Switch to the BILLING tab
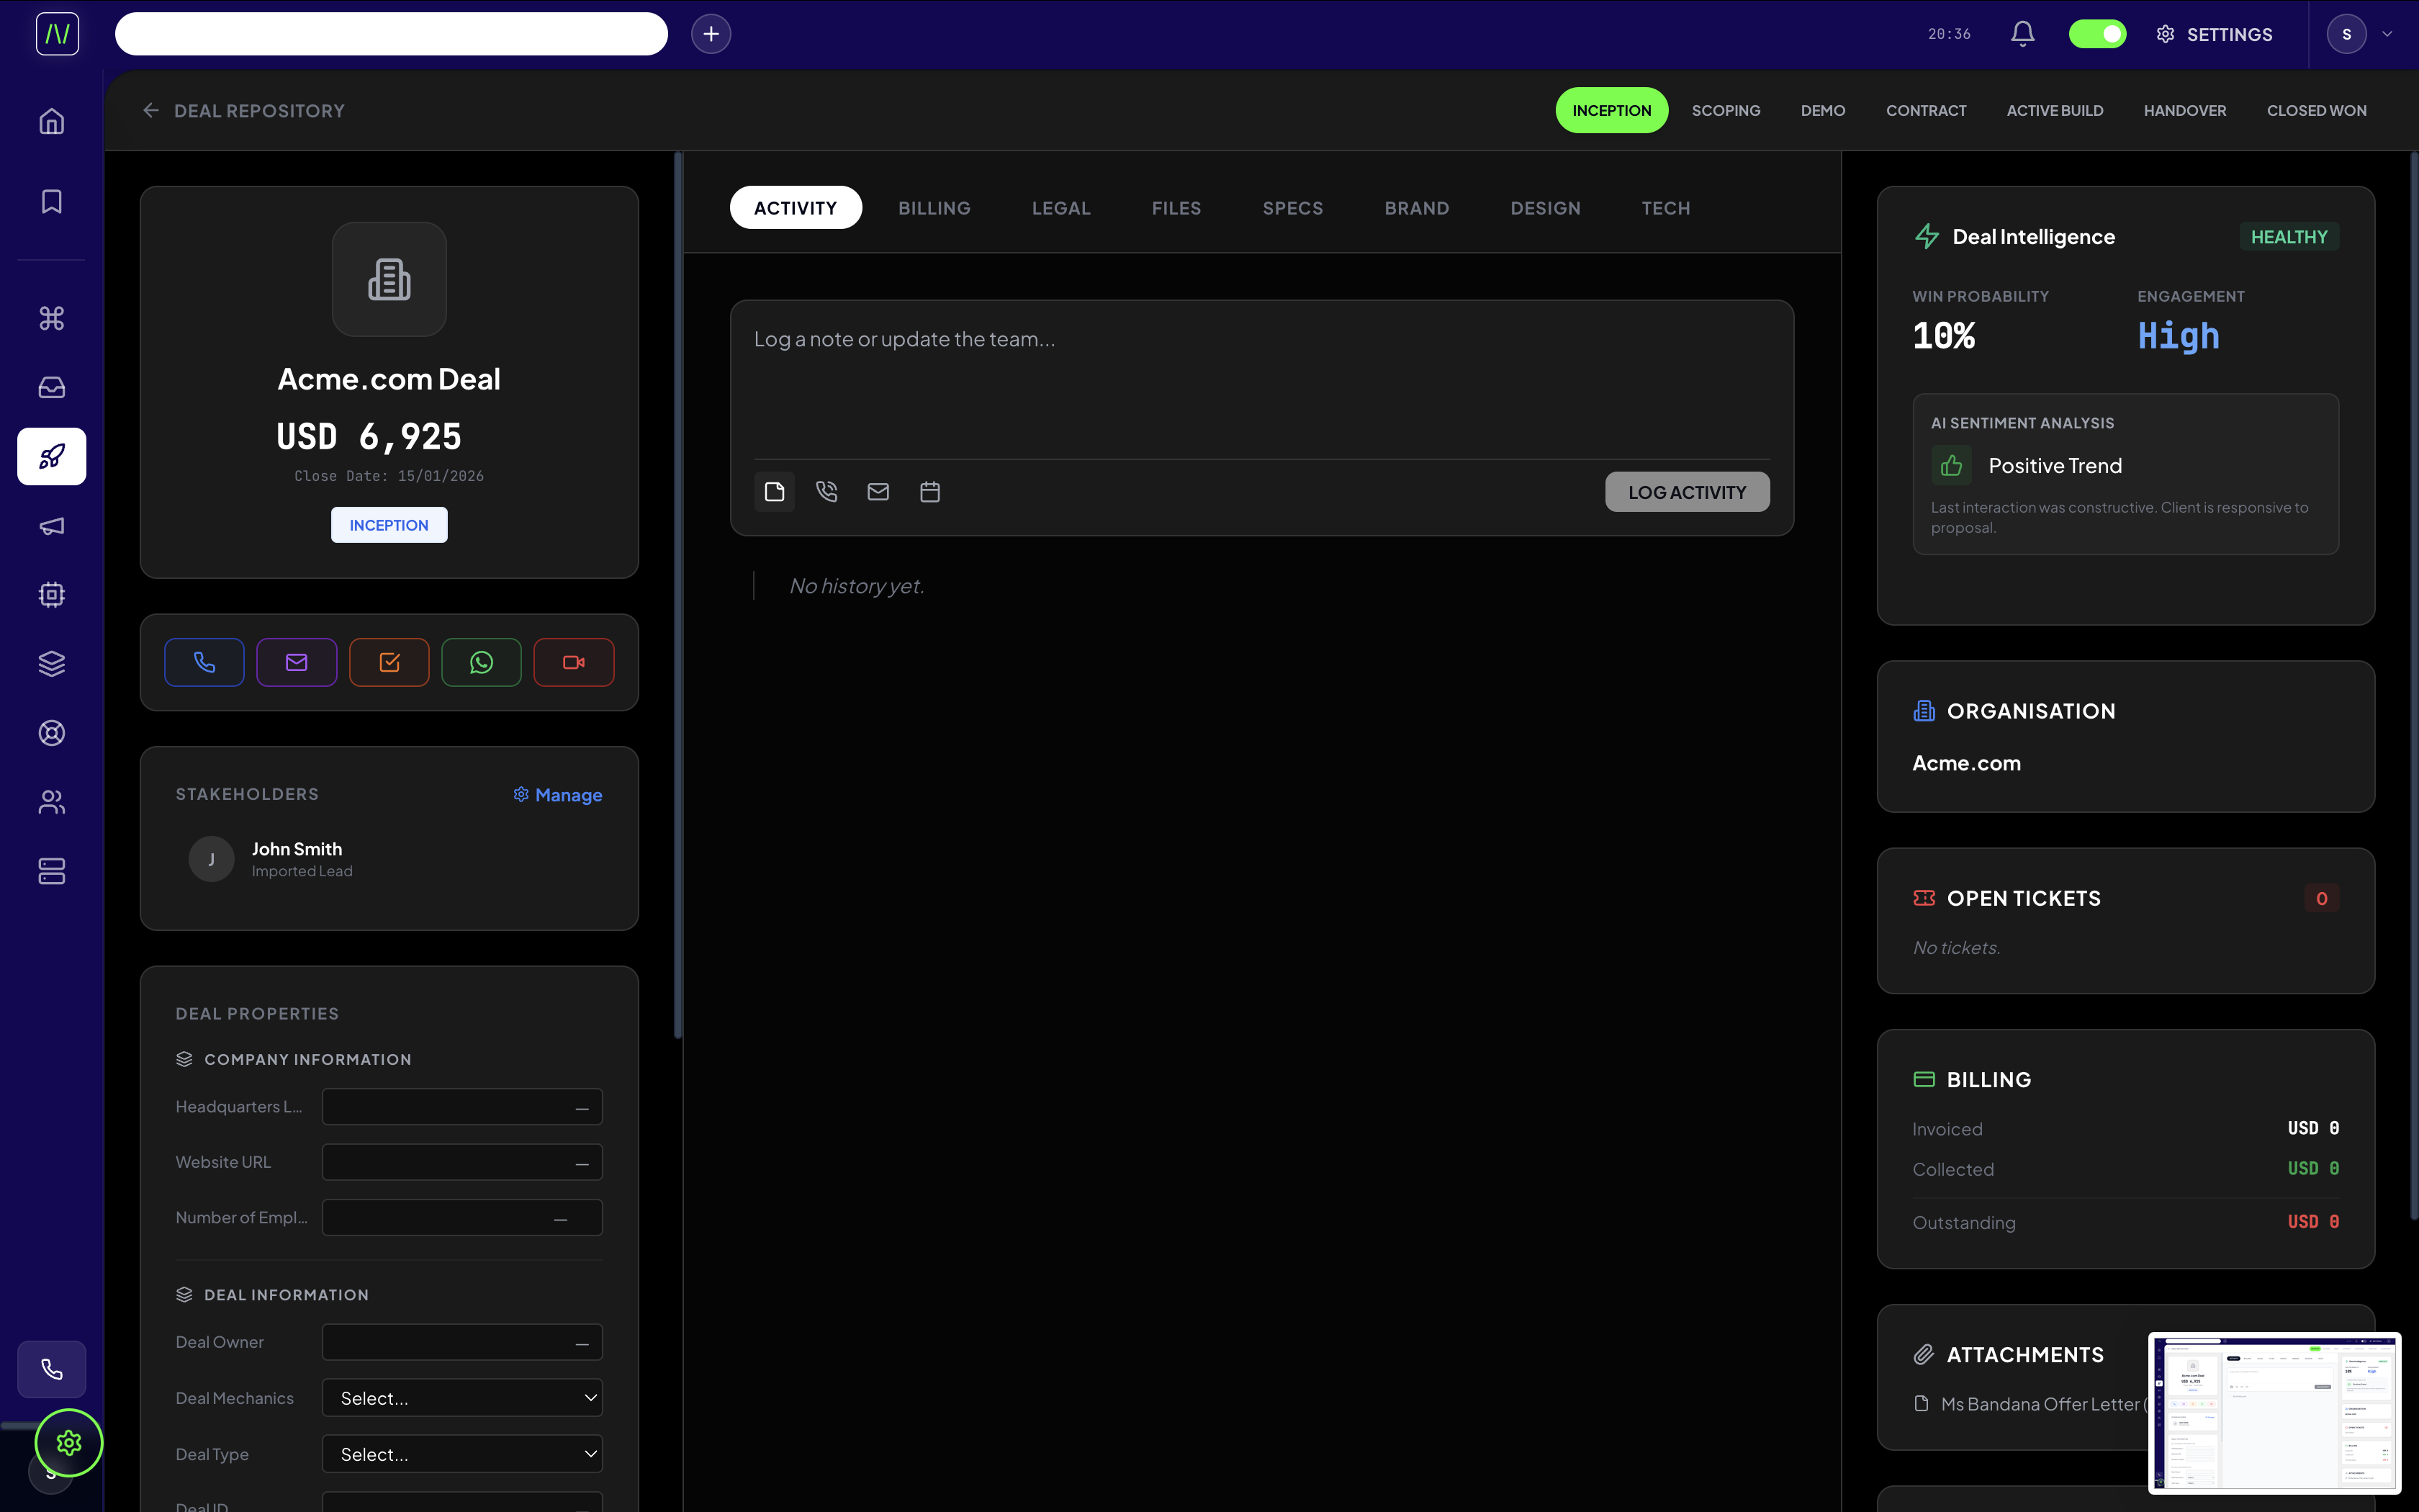The height and width of the screenshot is (1512, 2419). (934, 207)
